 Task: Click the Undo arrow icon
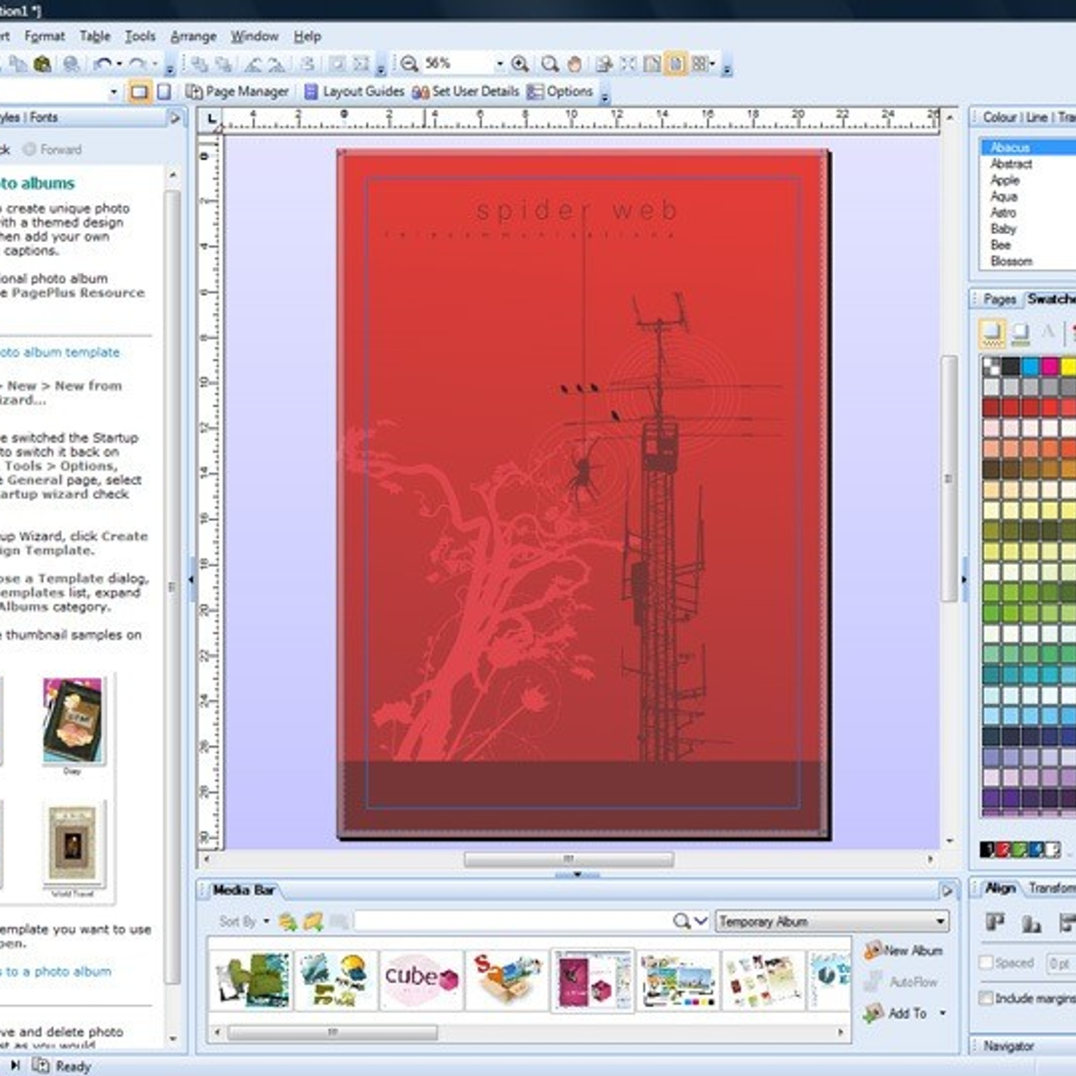103,64
